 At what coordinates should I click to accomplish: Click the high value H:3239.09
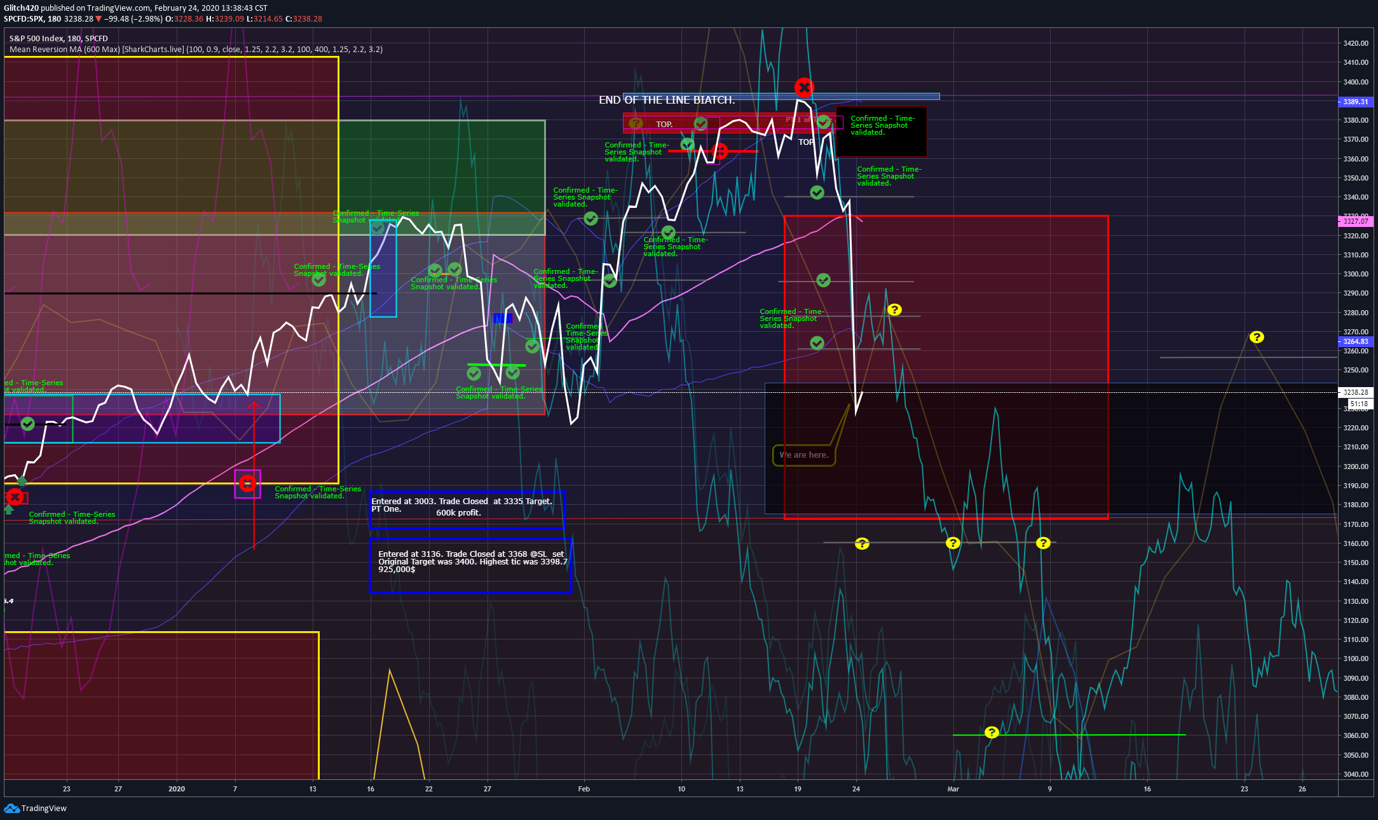tap(225, 19)
